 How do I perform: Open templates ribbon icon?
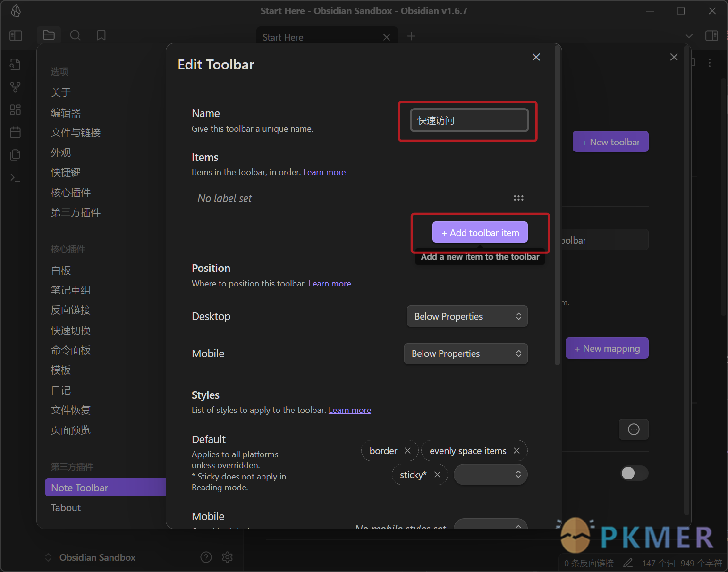(x=15, y=155)
